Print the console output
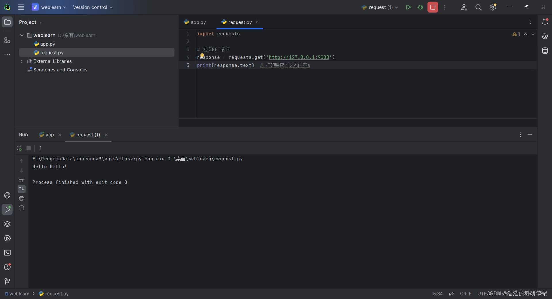Image resolution: width=552 pixels, height=299 pixels. point(22,198)
